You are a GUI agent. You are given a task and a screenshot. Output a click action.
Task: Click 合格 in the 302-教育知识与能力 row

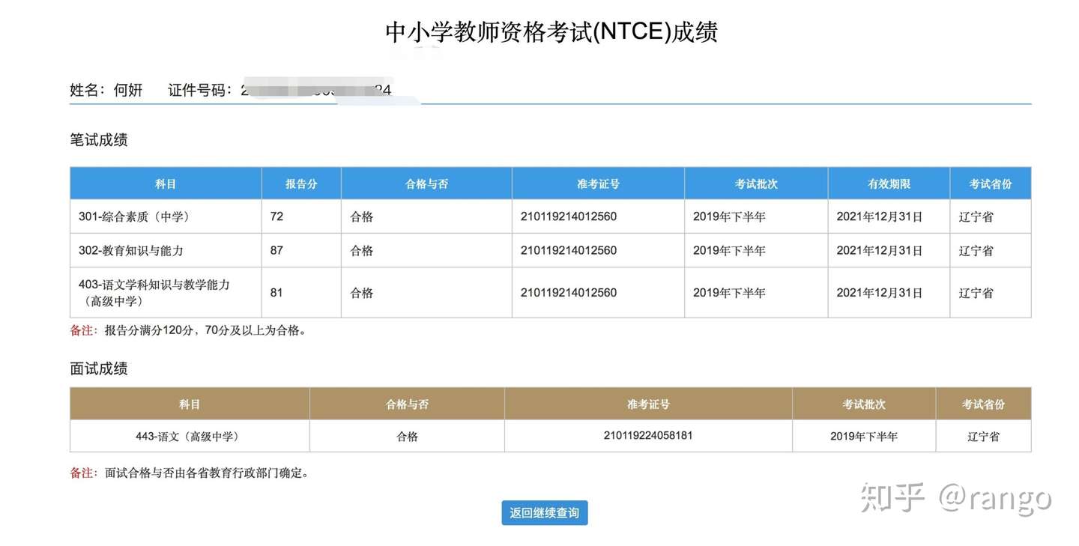(362, 251)
